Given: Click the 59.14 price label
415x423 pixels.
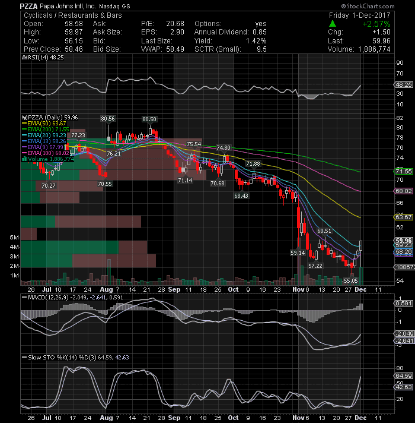Looking at the screenshot, I should [x=298, y=252].
